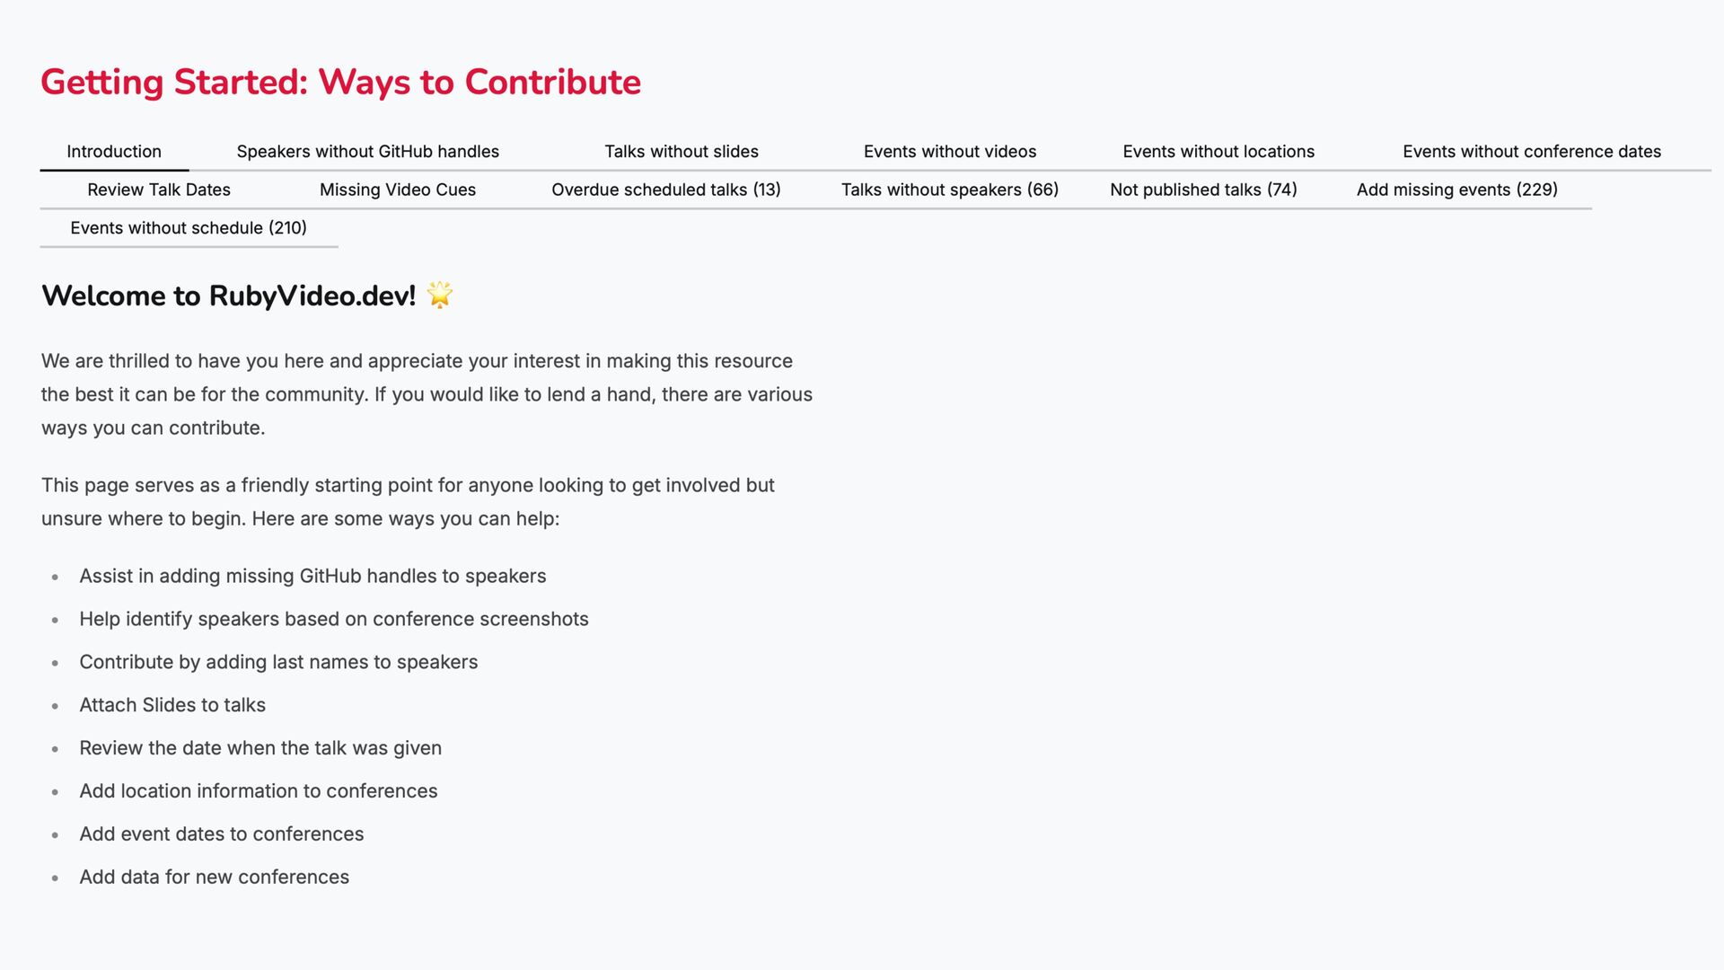Open the Missing Video Cues tab

[397, 190]
